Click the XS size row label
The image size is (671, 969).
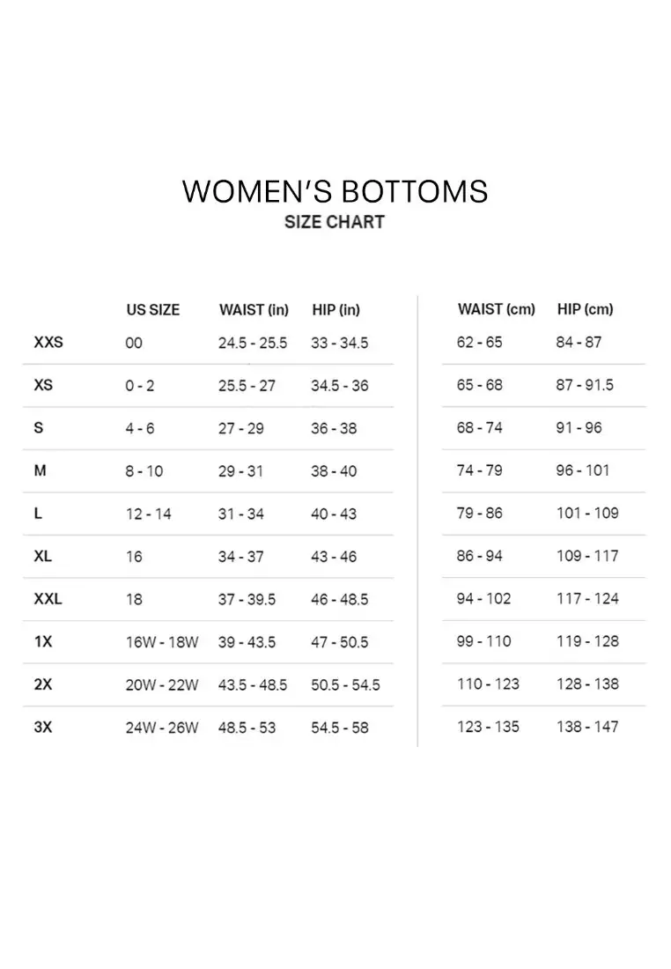(x=43, y=386)
